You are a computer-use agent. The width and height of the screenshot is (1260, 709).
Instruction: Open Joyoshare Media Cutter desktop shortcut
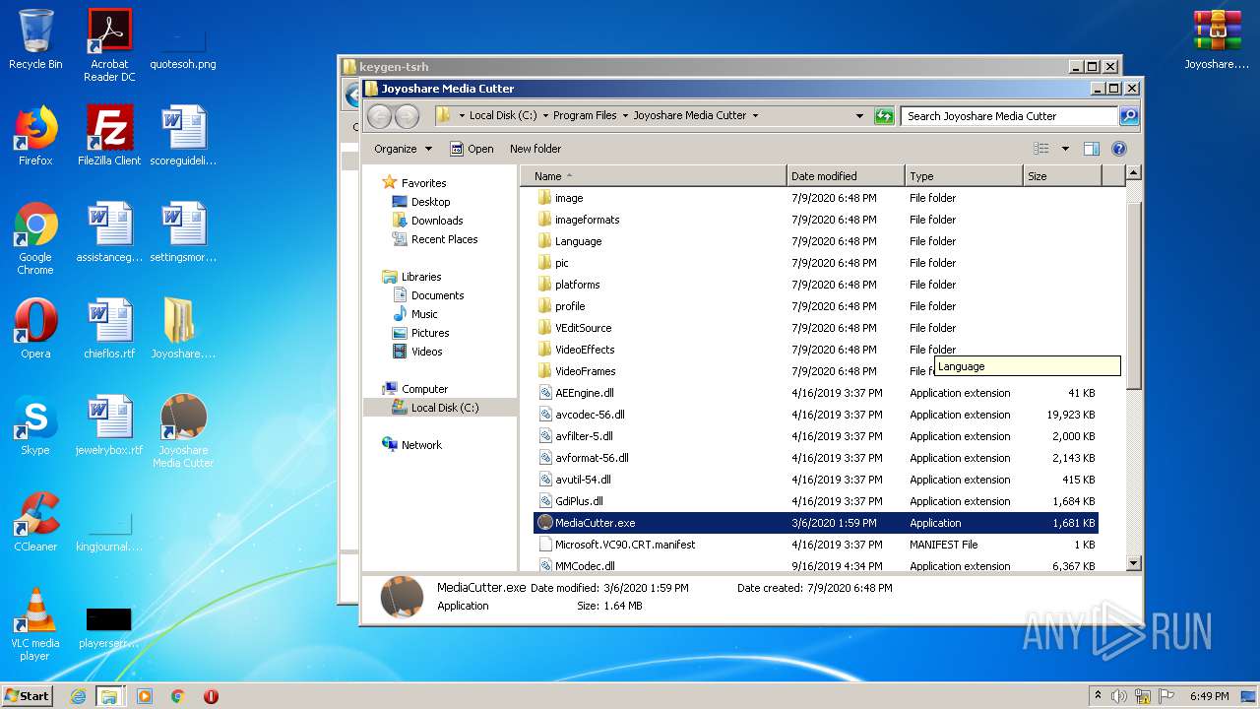[183, 431]
